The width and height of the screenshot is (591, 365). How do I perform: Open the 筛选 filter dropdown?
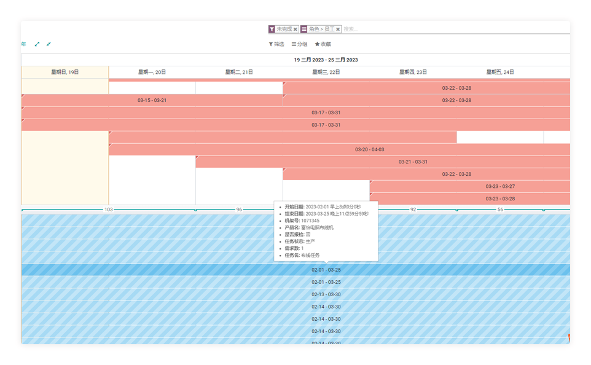click(276, 44)
